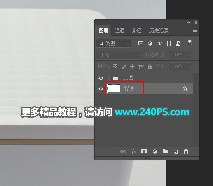The width and height of the screenshot is (213, 186).
Task: Filter for adjustment layers icon
Action: tap(150, 44)
